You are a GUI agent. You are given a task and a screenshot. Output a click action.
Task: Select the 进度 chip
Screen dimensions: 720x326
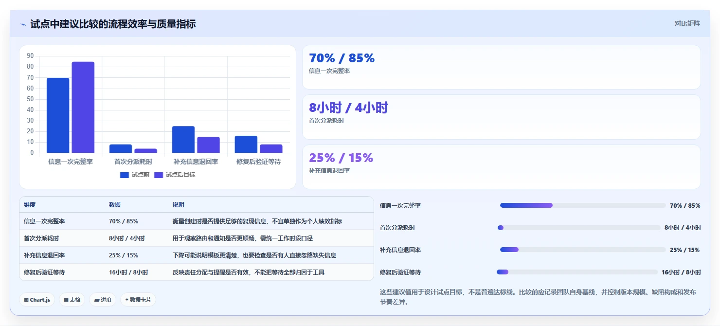(x=103, y=300)
